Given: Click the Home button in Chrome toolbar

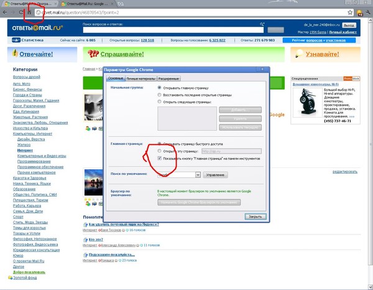Looking at the screenshot, I should (x=29, y=12).
